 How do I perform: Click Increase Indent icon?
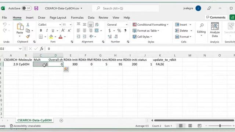click(x=84, y=37)
